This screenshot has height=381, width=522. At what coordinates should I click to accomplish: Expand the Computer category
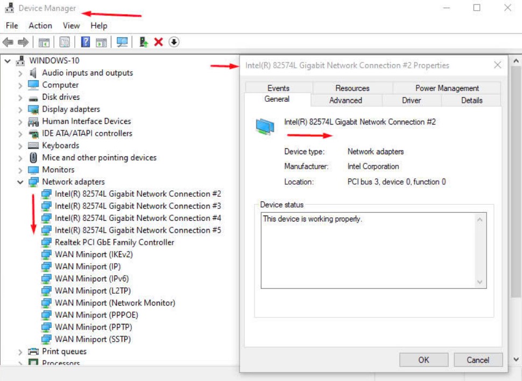coord(20,85)
